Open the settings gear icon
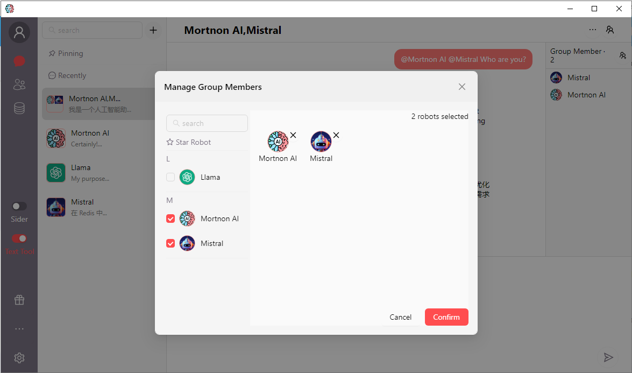This screenshot has width=632, height=373. point(19,358)
